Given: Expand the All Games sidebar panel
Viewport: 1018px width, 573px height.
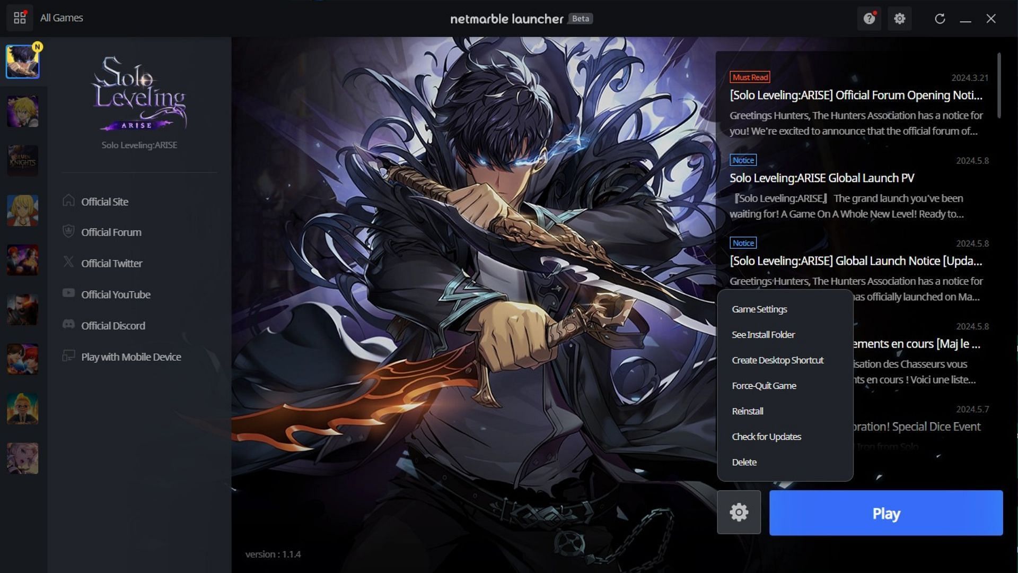Looking at the screenshot, I should coord(18,18).
